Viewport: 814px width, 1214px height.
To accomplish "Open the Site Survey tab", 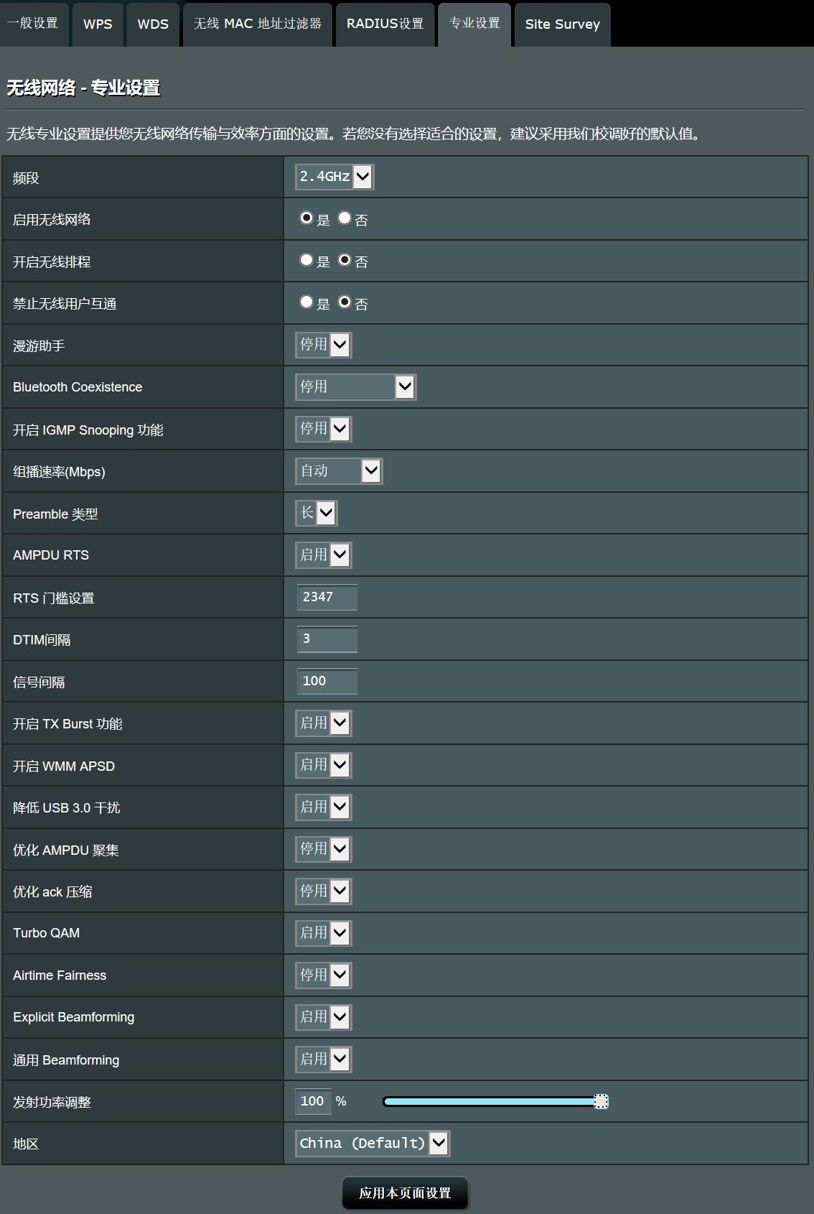I will (x=562, y=24).
